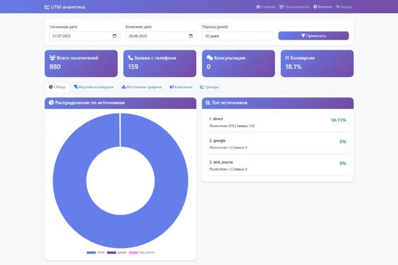Apply filters with Применить button

point(313,36)
